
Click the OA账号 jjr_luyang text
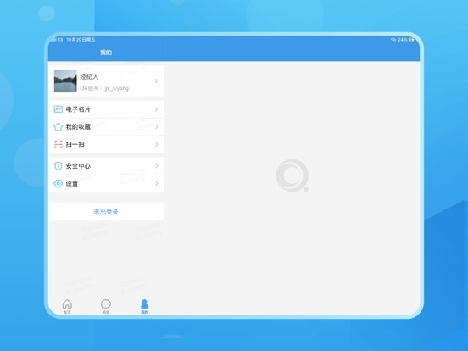104,88
